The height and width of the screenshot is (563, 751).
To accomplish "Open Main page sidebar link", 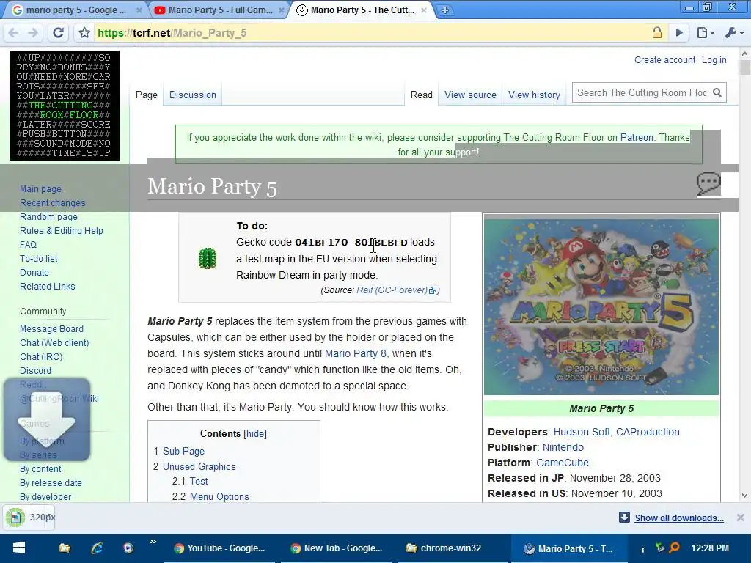I will 41,189.
